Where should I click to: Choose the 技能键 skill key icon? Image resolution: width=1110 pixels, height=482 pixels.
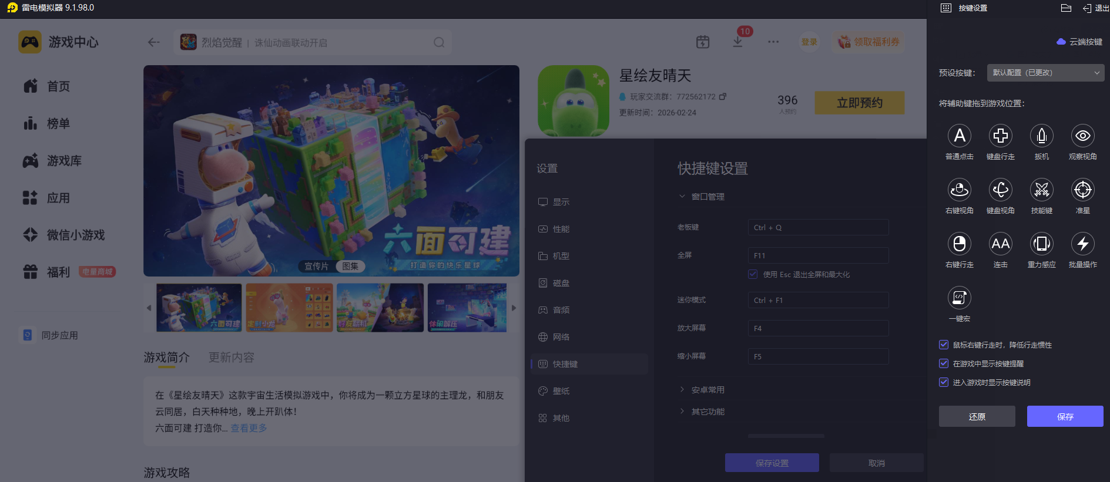pyautogui.click(x=1042, y=190)
